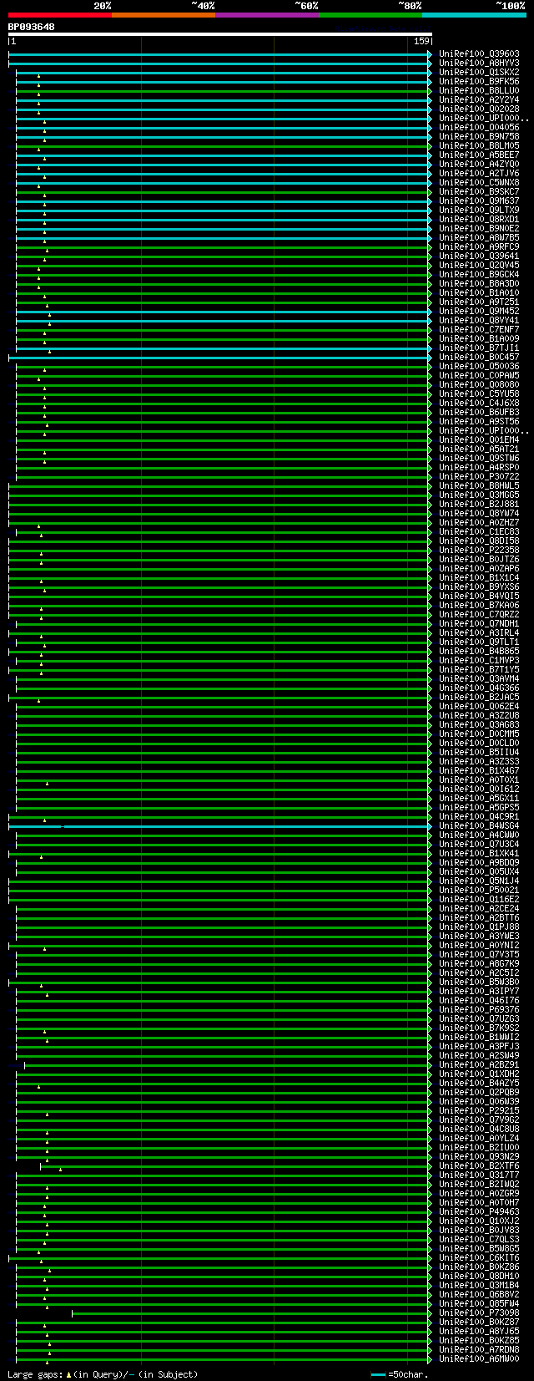This screenshot has height=1381, width=534.
Task: Select the label UniRef100_D0CMM5
Action: pyautogui.click(x=479, y=734)
